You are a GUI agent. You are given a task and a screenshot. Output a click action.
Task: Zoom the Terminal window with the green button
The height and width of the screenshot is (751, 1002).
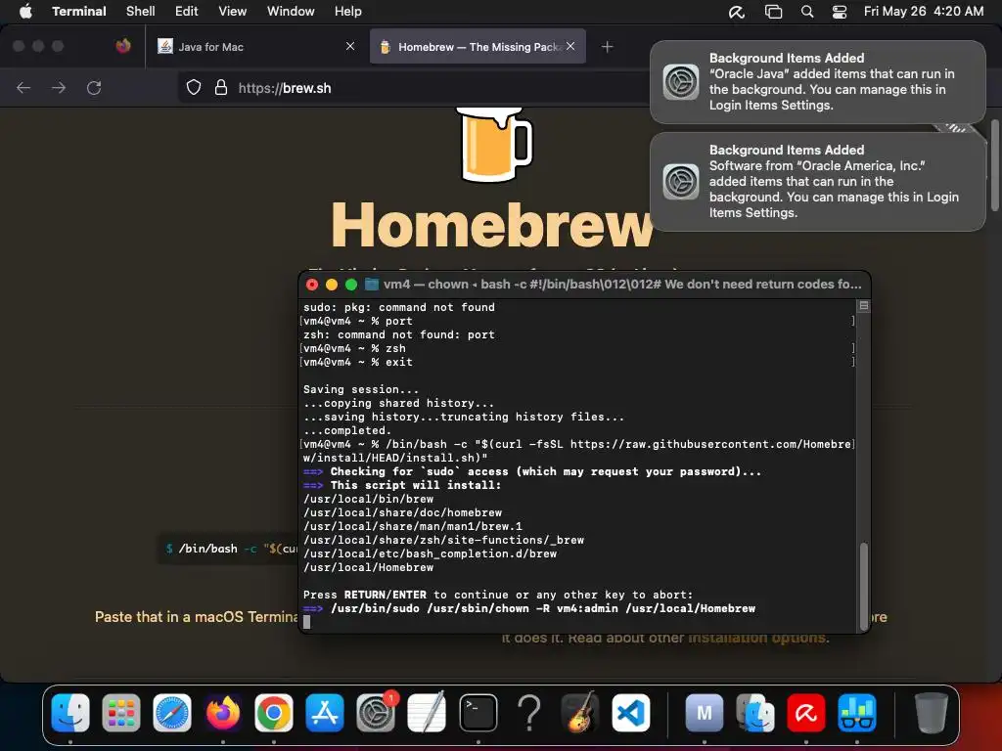(351, 285)
